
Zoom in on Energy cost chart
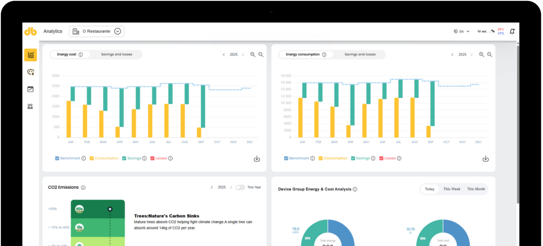coord(253,55)
